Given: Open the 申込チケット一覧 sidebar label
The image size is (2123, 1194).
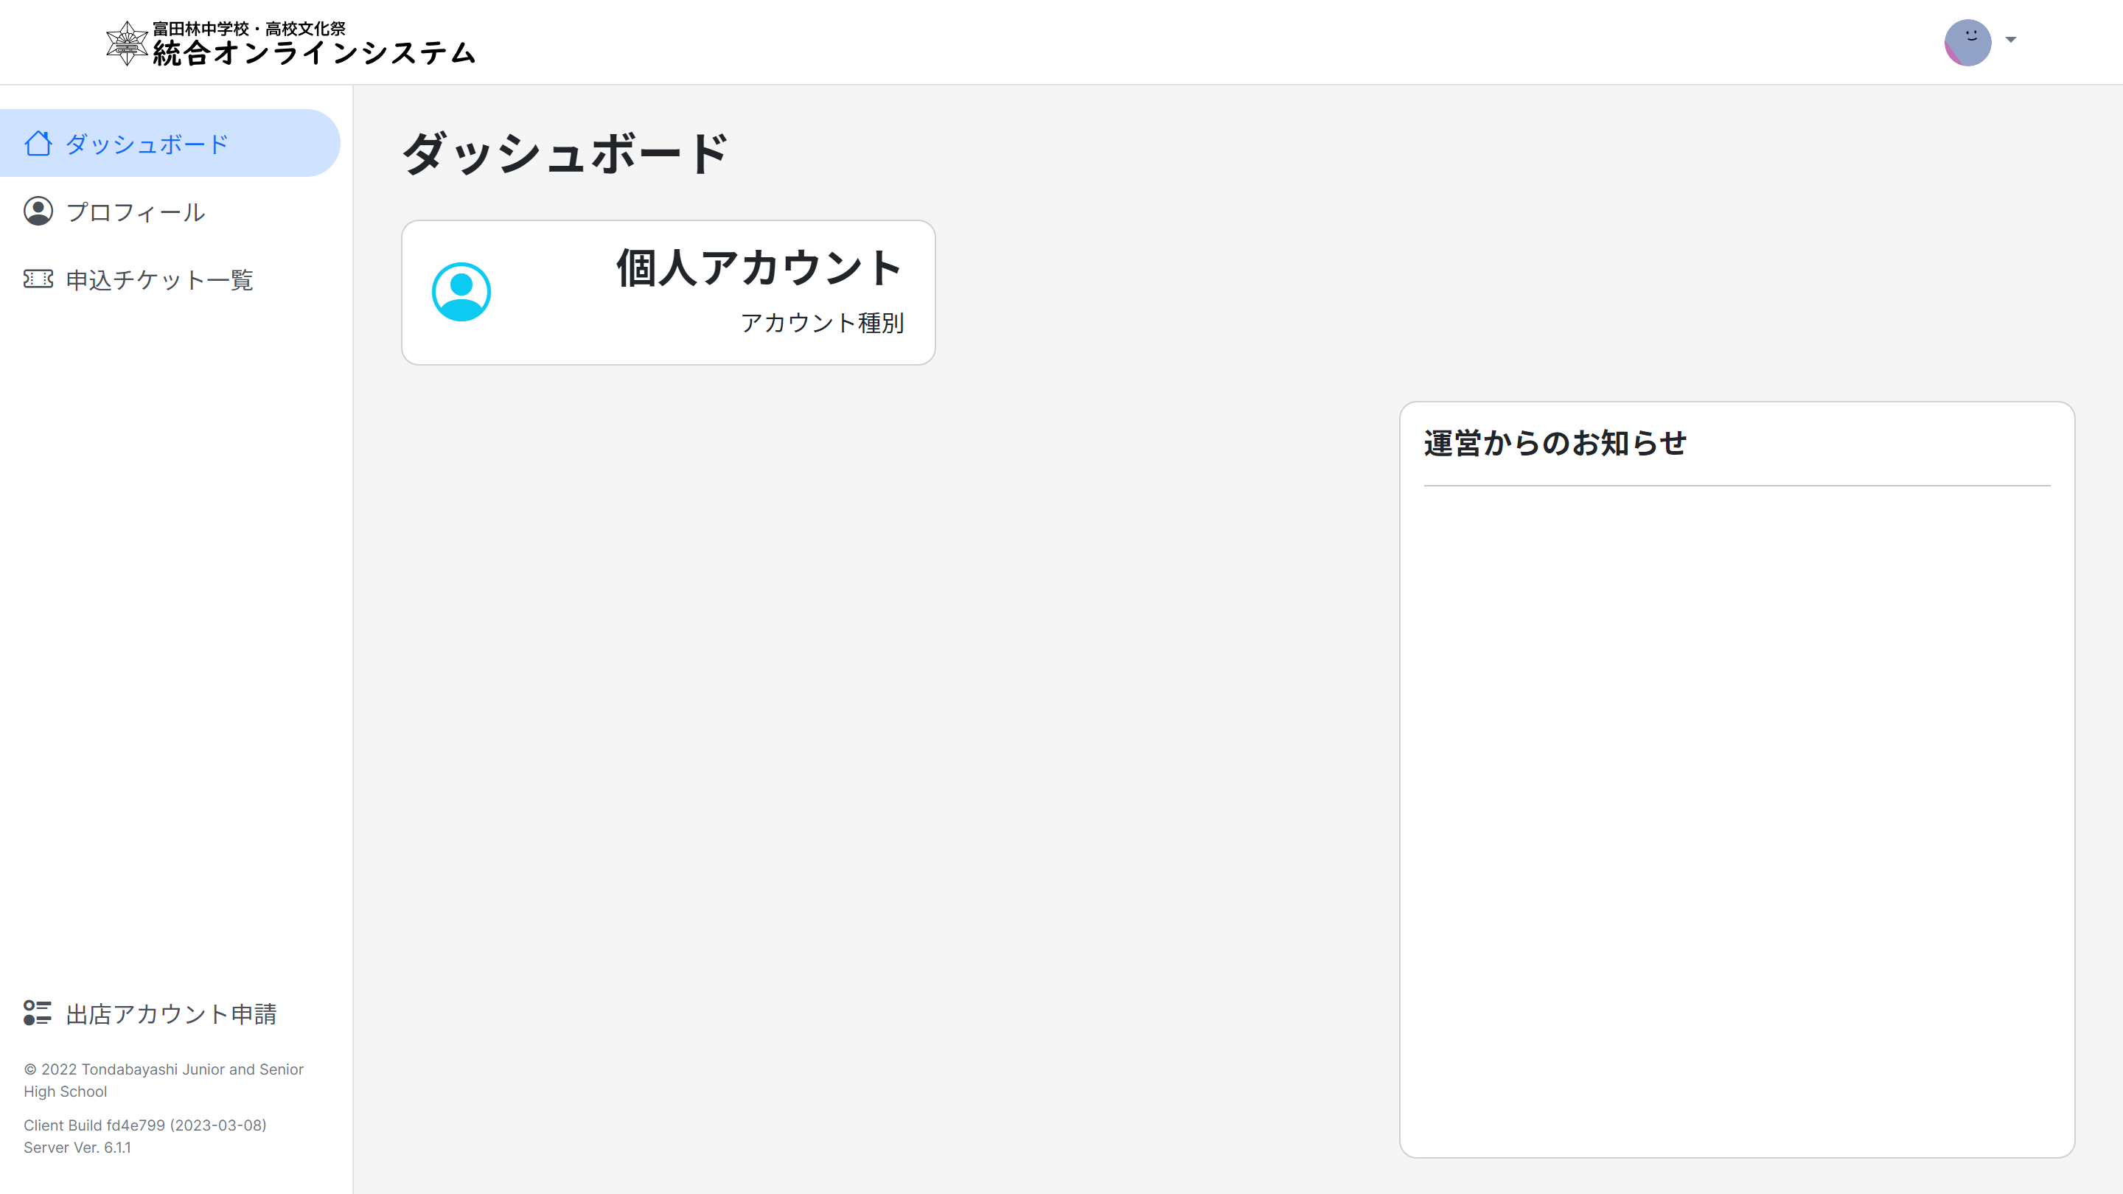Looking at the screenshot, I should click(x=160, y=280).
